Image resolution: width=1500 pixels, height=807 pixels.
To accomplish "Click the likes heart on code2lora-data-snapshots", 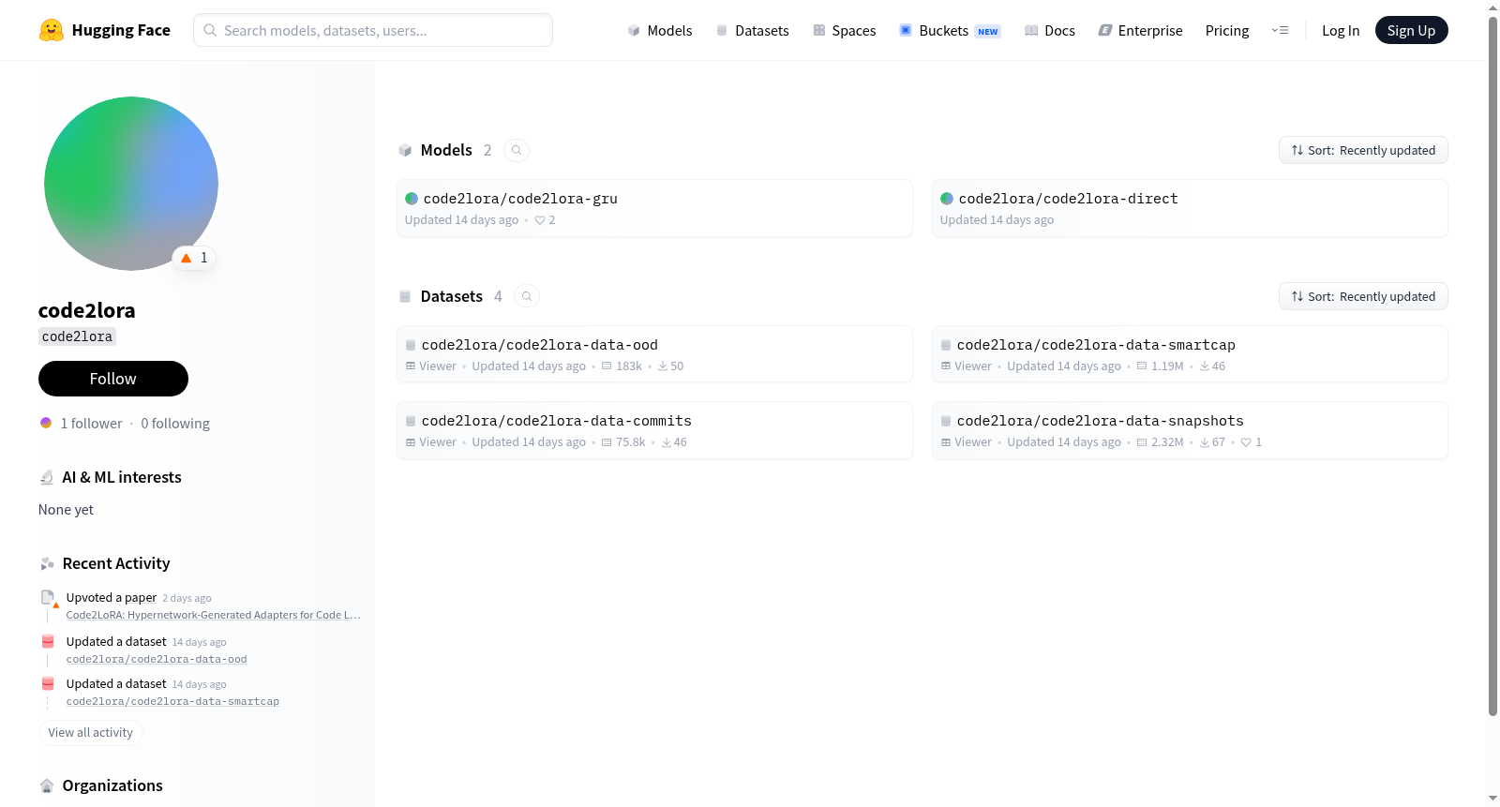I will pyautogui.click(x=1246, y=442).
